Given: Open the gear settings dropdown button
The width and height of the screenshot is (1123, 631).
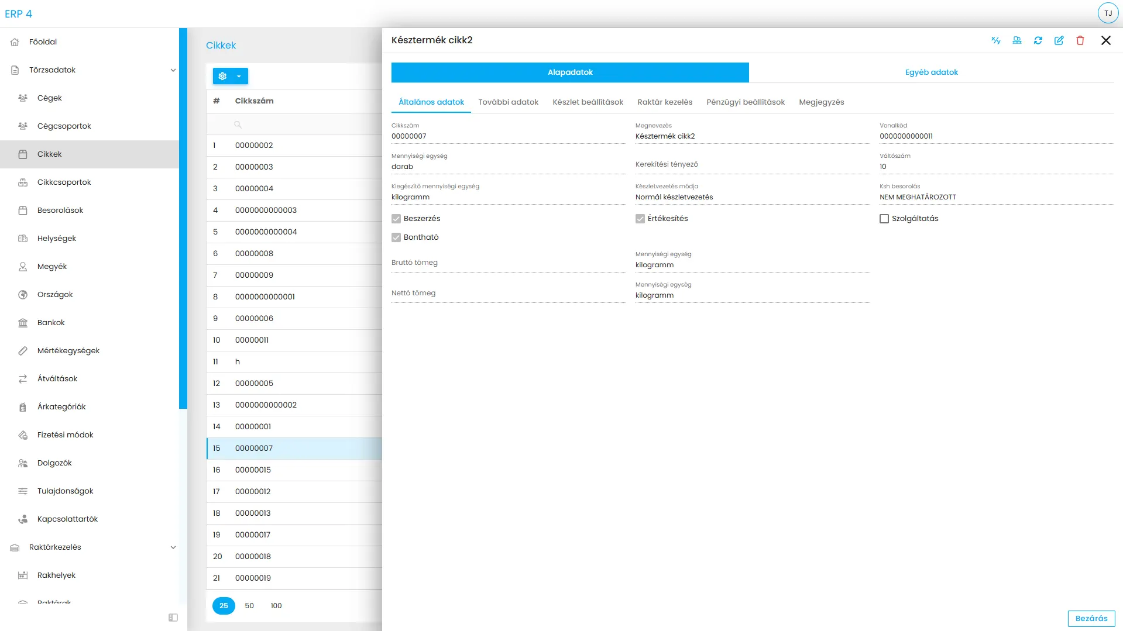Looking at the screenshot, I should (x=230, y=76).
